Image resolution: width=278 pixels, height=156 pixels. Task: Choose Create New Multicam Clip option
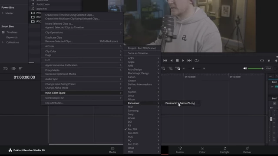coord(82,19)
